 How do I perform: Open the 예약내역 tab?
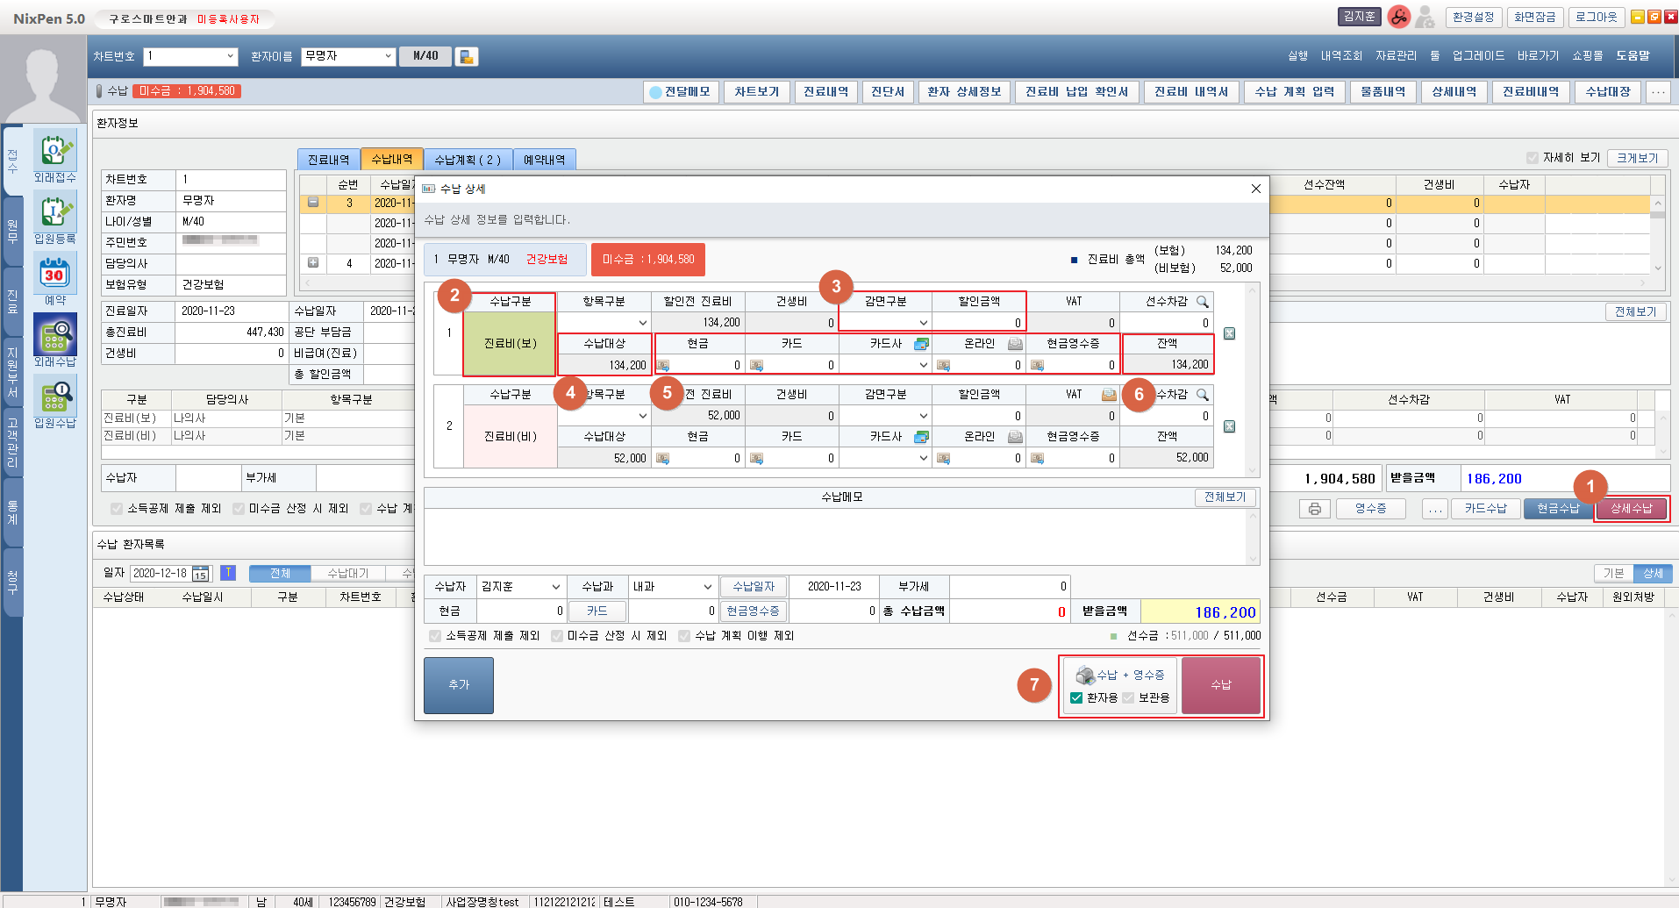(544, 160)
